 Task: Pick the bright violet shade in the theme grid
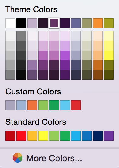(65, 55)
